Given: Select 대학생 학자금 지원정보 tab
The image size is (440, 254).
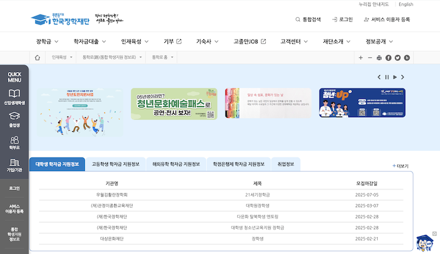Looking at the screenshot, I should pyautogui.click(x=57, y=164).
